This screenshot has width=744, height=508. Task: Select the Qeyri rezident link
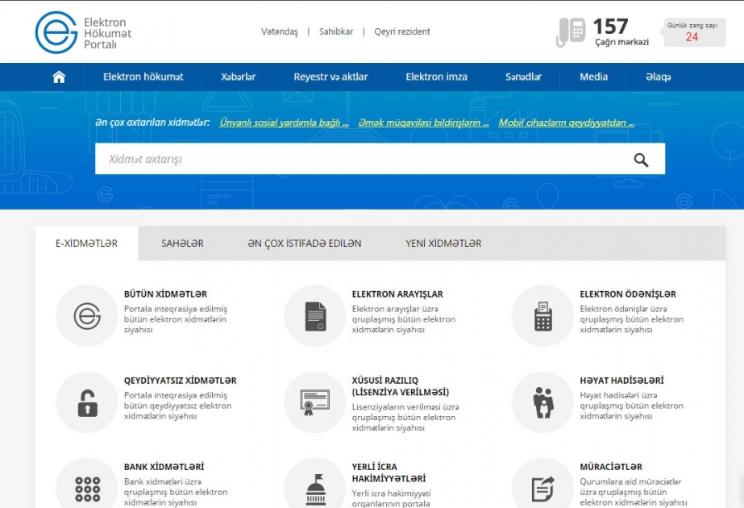402,31
